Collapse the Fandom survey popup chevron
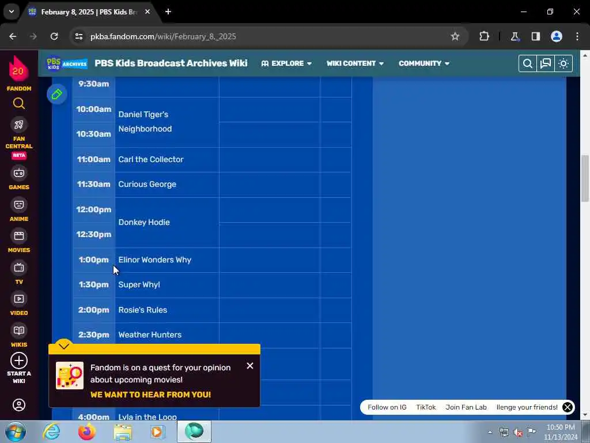Image resolution: width=590 pixels, height=443 pixels. click(64, 346)
